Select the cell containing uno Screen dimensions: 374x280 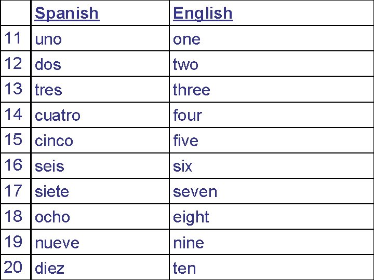point(48,39)
